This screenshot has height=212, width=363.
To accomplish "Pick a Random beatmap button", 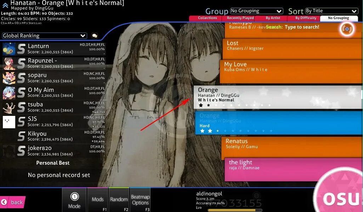I will [119, 200].
